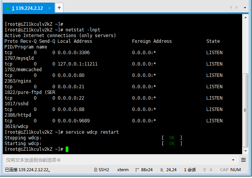Click the Foreign Address column header
The height and width of the screenshot is (178, 252).
[x=152, y=41]
